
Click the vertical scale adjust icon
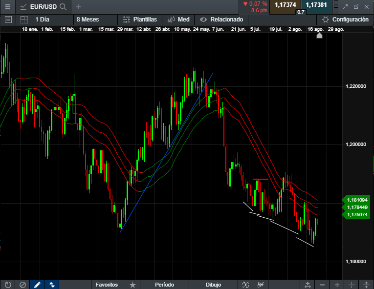pos(366,285)
